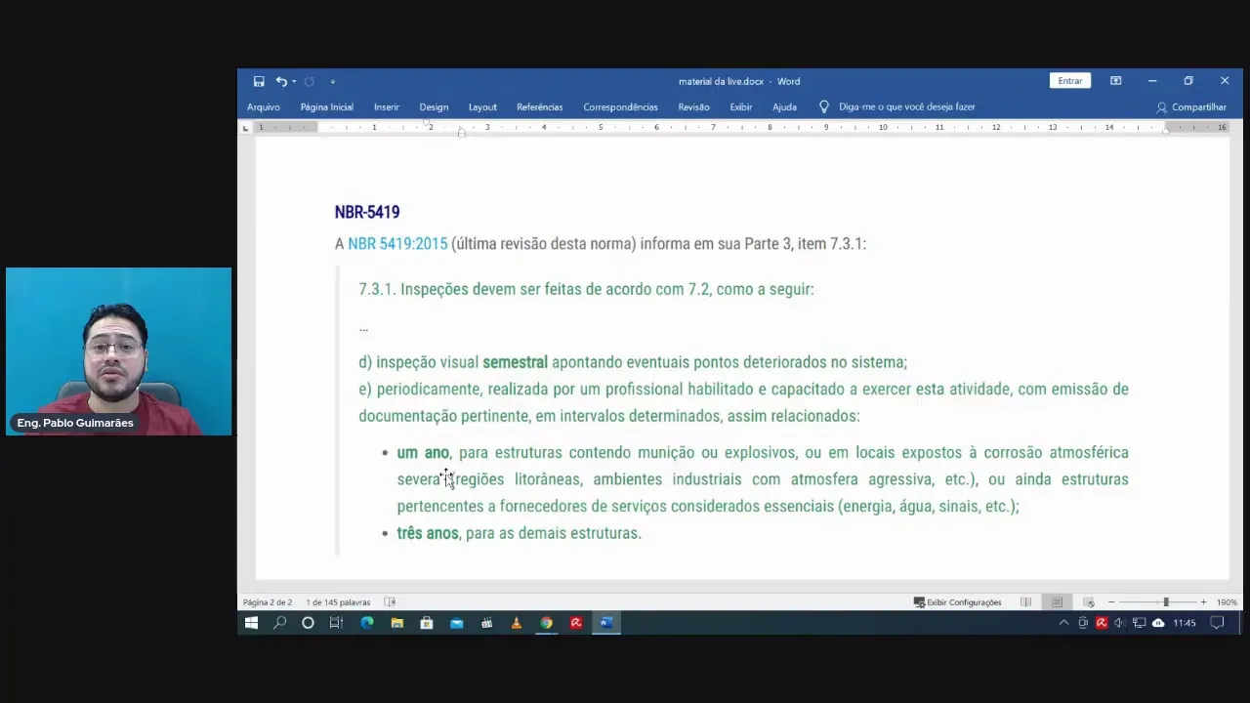
Task: Click the proofing check icon in status bar
Action: click(x=390, y=602)
